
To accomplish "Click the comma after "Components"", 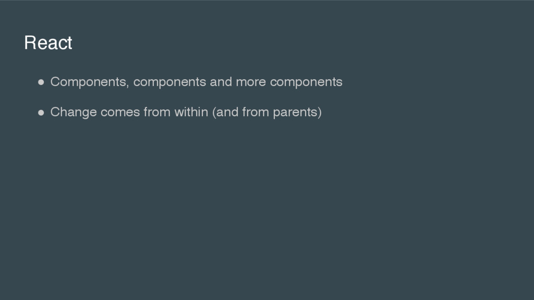I will (x=128, y=86).
